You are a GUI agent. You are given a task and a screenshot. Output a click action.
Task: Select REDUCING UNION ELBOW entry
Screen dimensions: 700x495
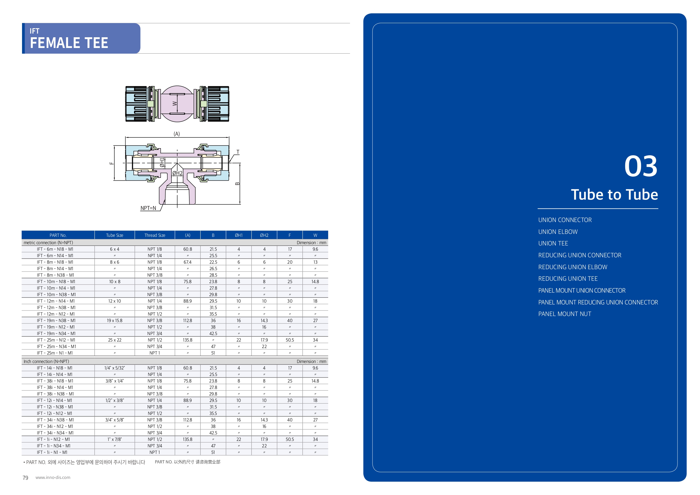572,267
